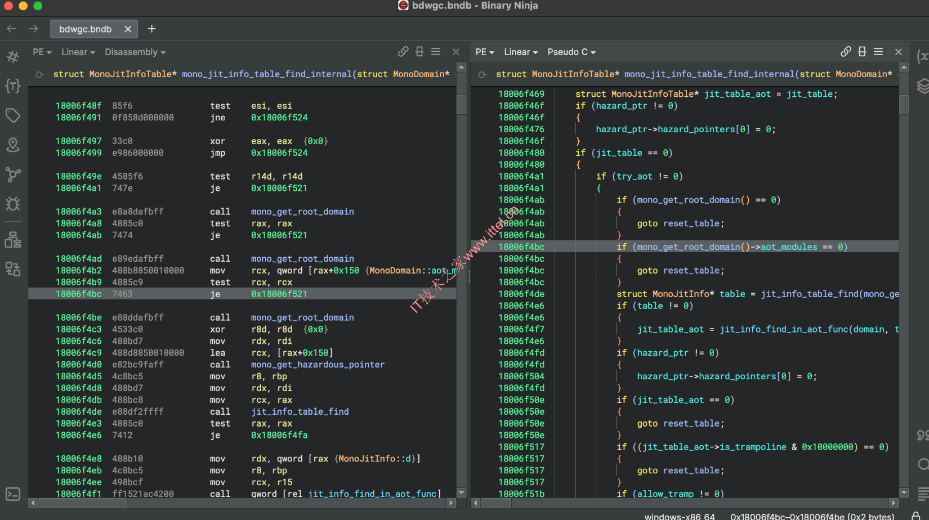
Task: Toggle sync link in disassembly pane
Action: pyautogui.click(x=403, y=52)
